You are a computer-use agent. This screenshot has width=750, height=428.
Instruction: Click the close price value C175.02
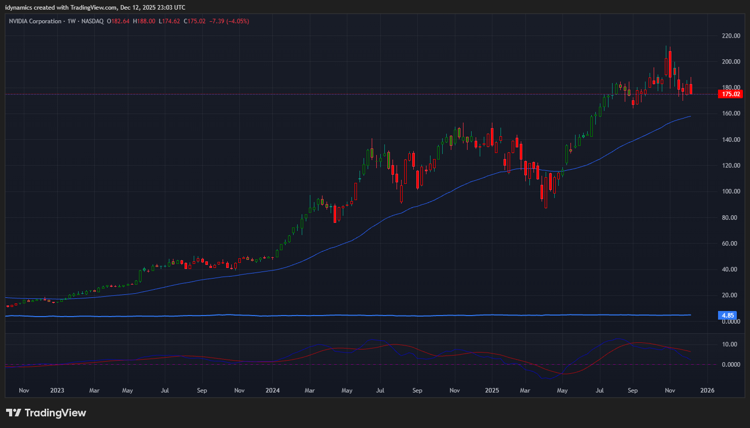[x=195, y=21]
